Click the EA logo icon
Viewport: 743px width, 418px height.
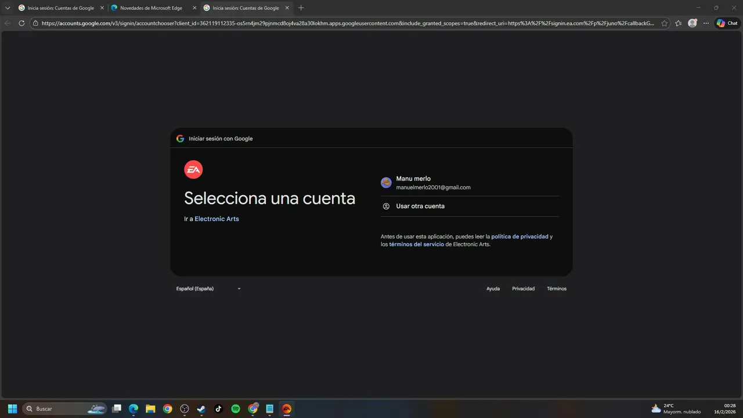(193, 170)
